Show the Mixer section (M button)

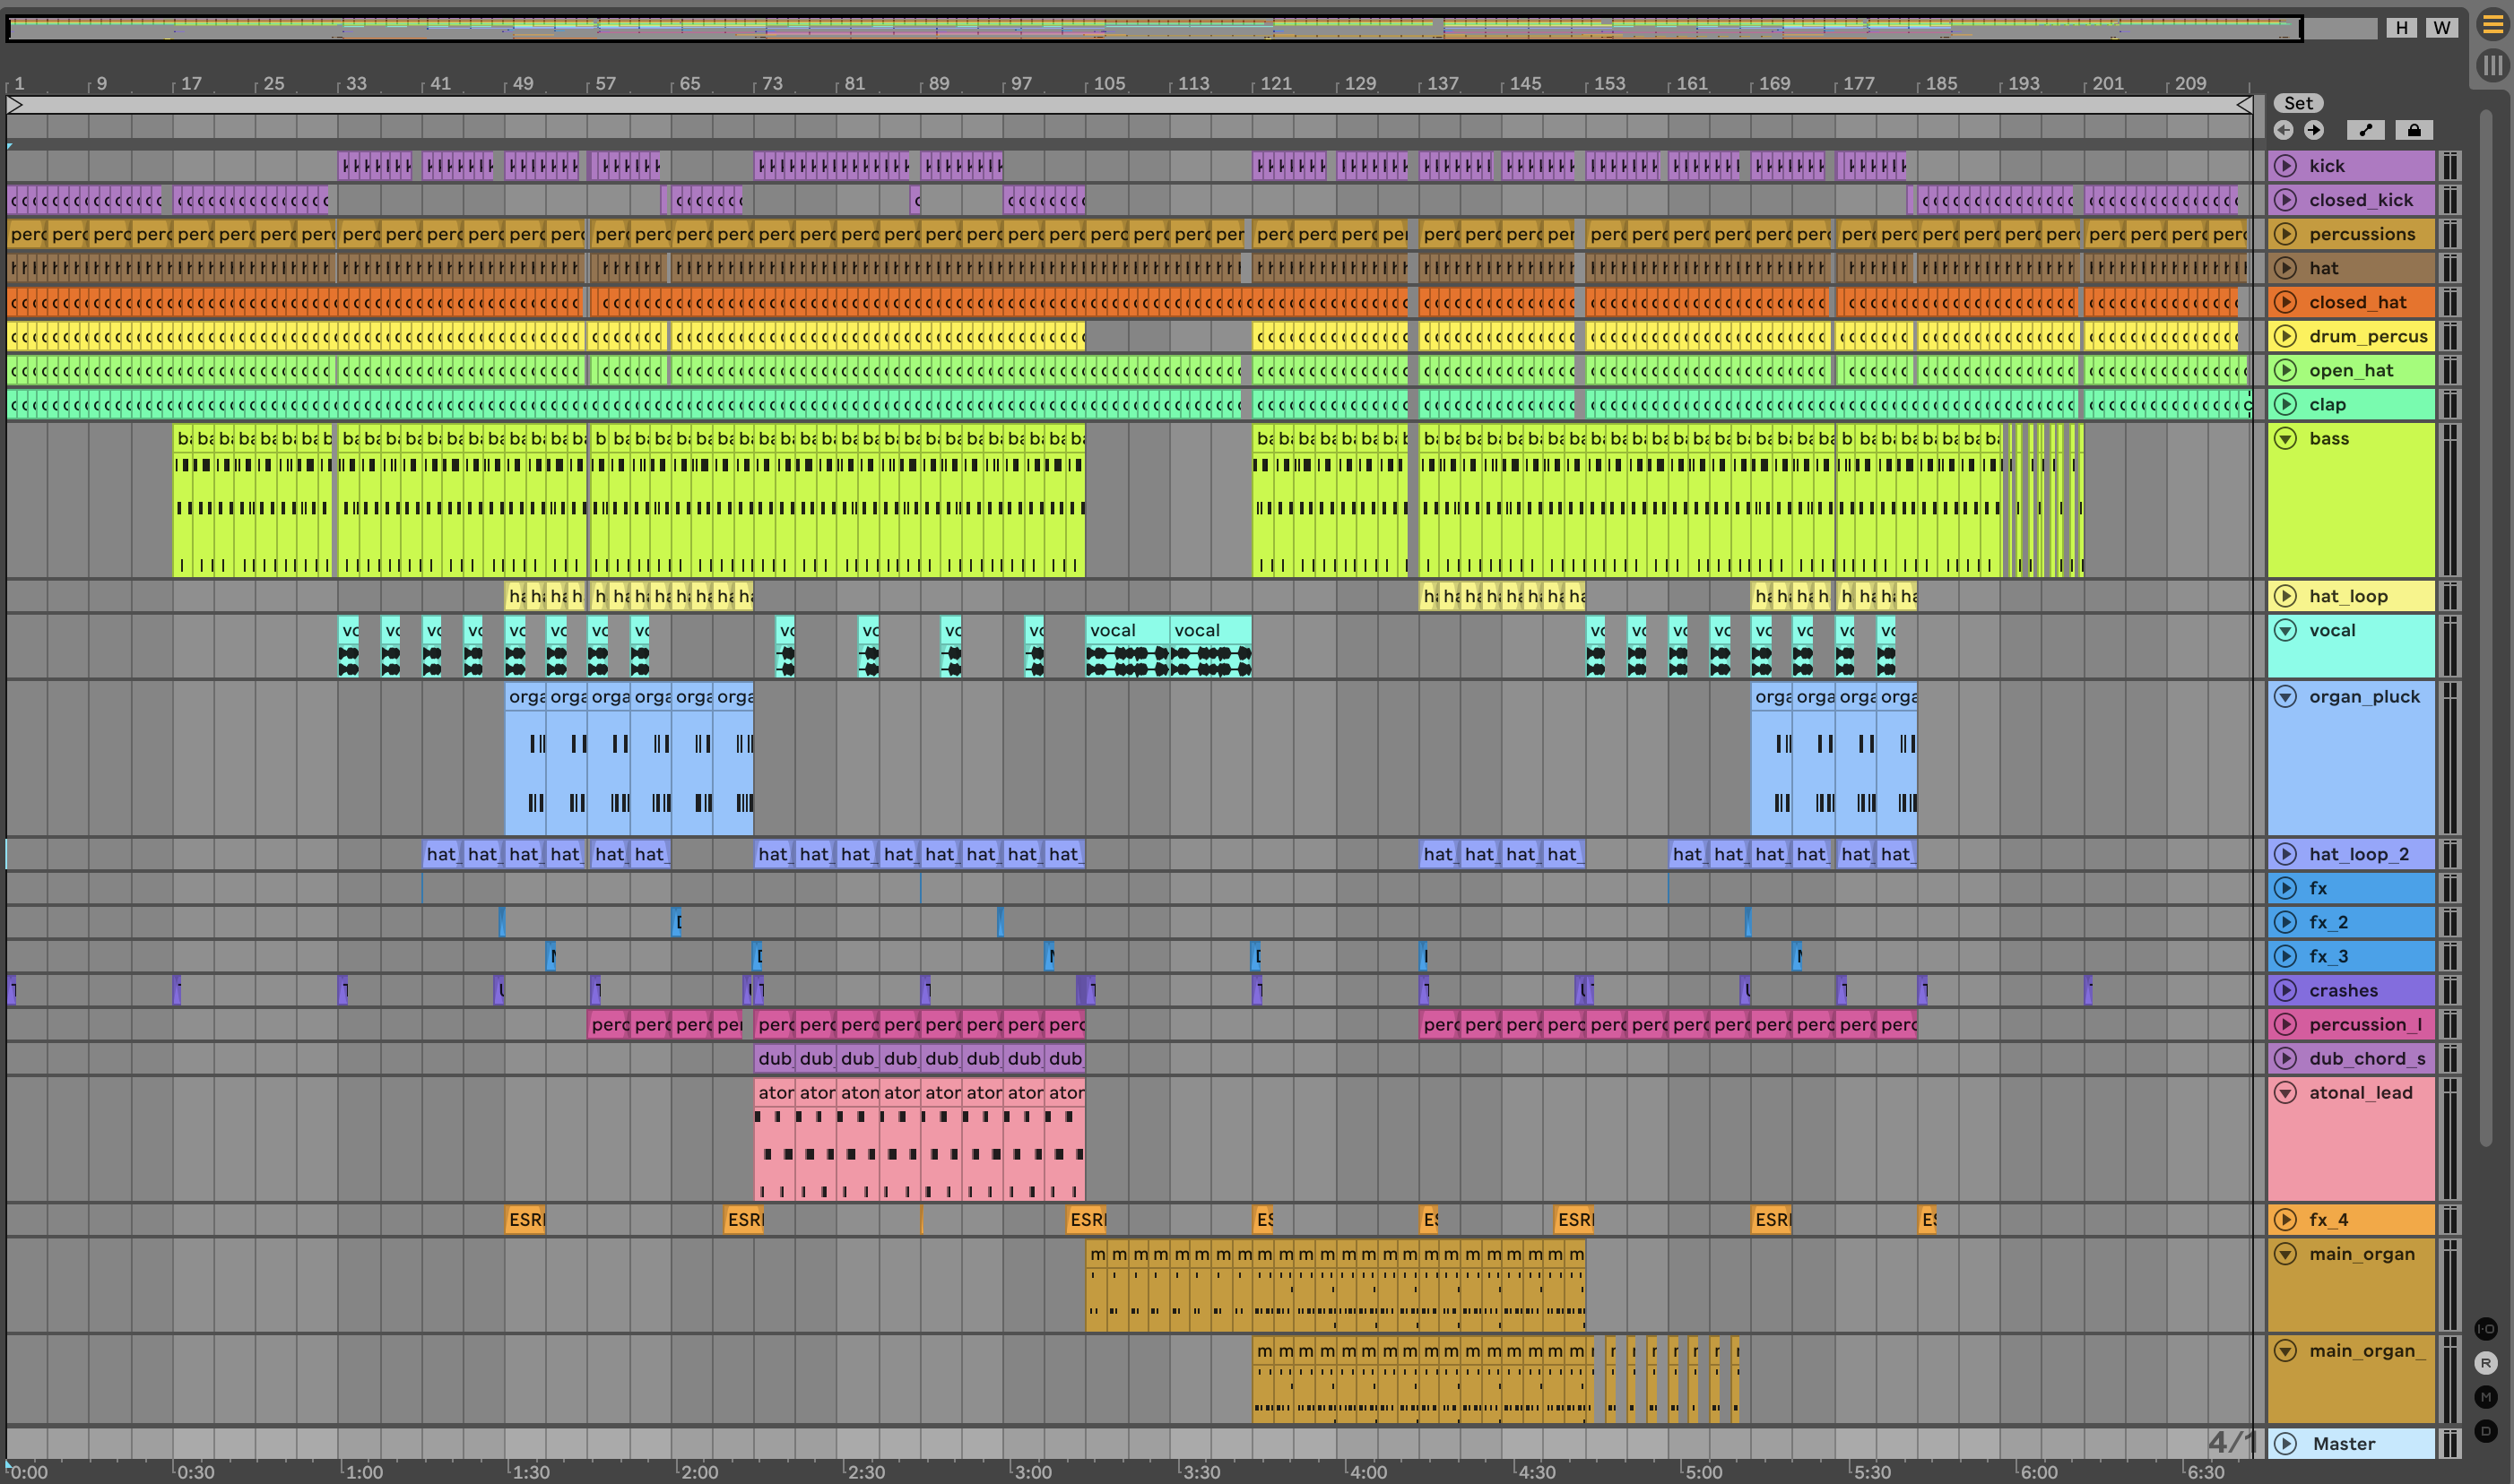click(x=2485, y=1397)
